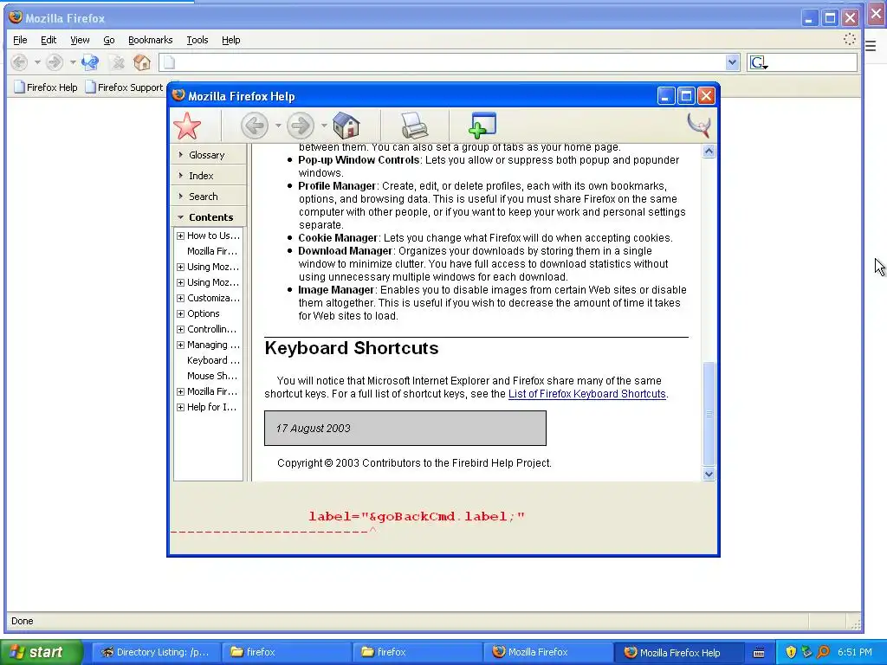The width and height of the screenshot is (887, 665).
Task: Expand the 'Controllin...' tree node
Action: point(180,329)
